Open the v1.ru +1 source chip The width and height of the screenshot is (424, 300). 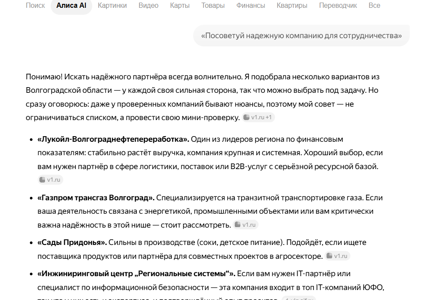tap(258, 117)
